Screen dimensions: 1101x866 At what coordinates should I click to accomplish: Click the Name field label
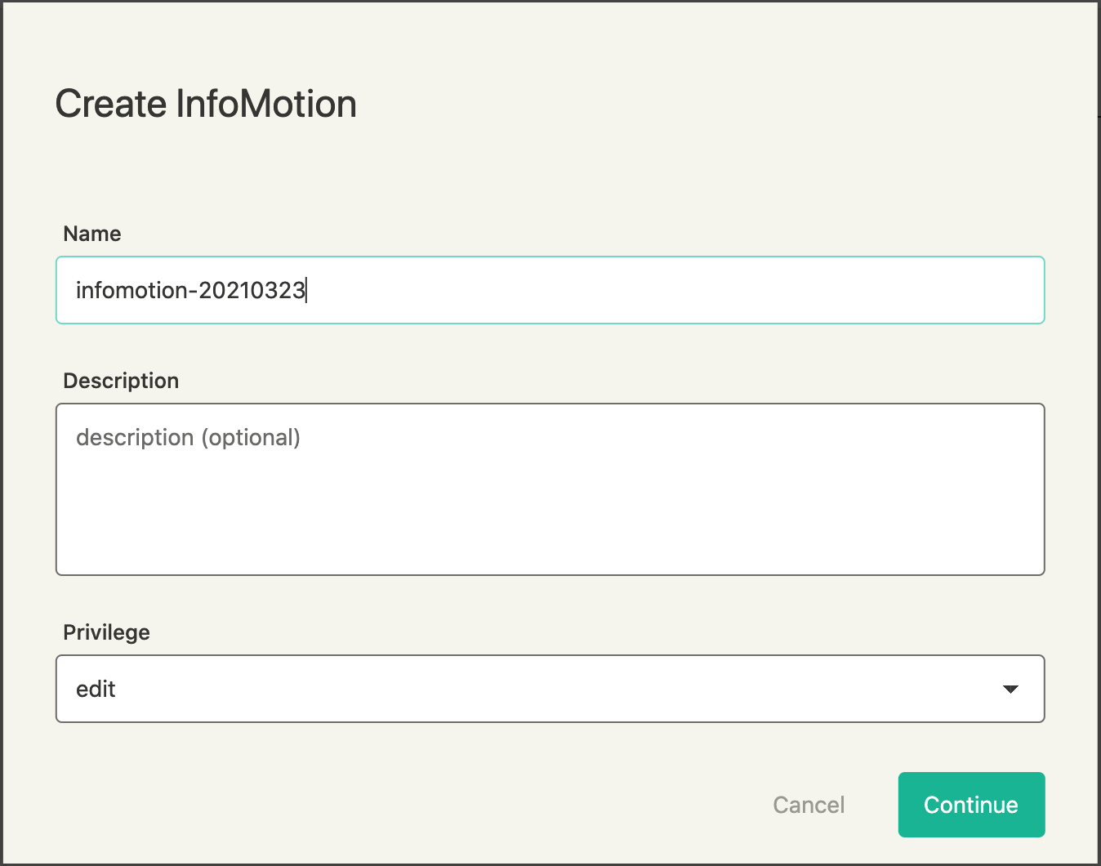pyautogui.click(x=92, y=234)
